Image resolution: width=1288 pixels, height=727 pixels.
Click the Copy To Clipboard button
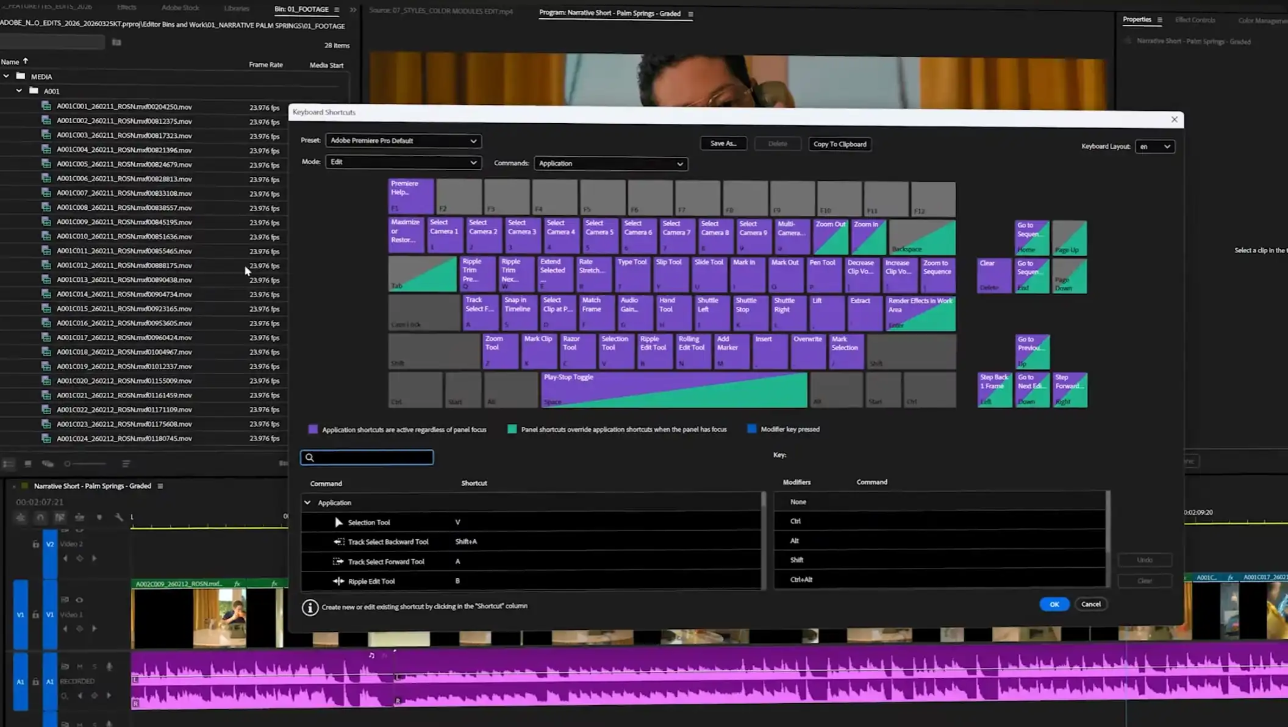(x=839, y=145)
